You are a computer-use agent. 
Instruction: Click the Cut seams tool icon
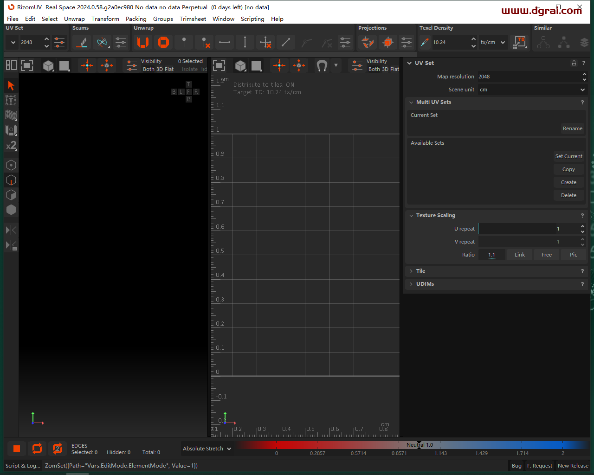coord(82,42)
